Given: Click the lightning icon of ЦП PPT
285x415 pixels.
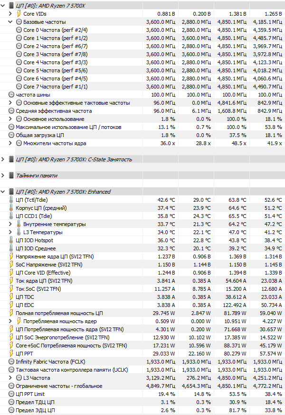Looking at the screenshot, I should [x=11, y=353].
